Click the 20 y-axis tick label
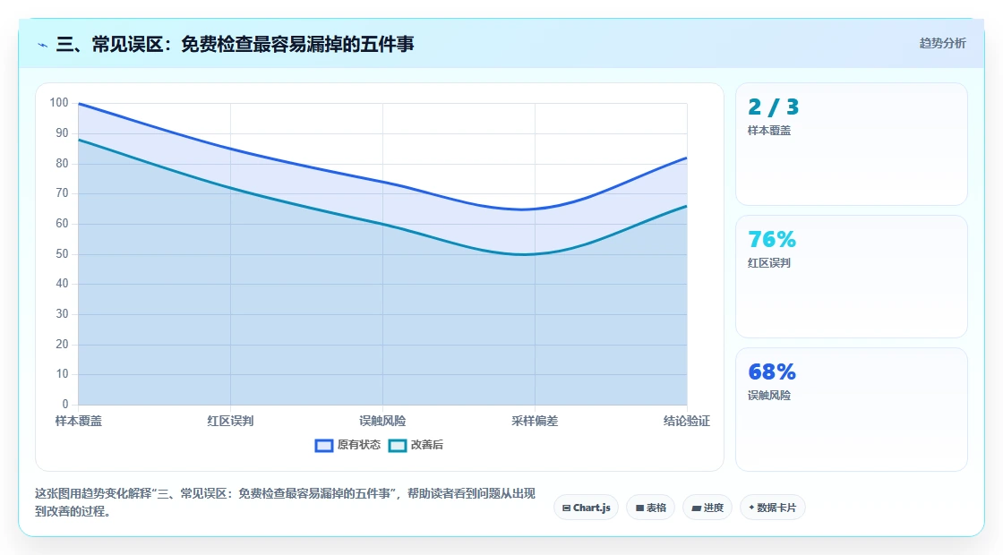Image resolution: width=1003 pixels, height=555 pixels. pos(62,344)
